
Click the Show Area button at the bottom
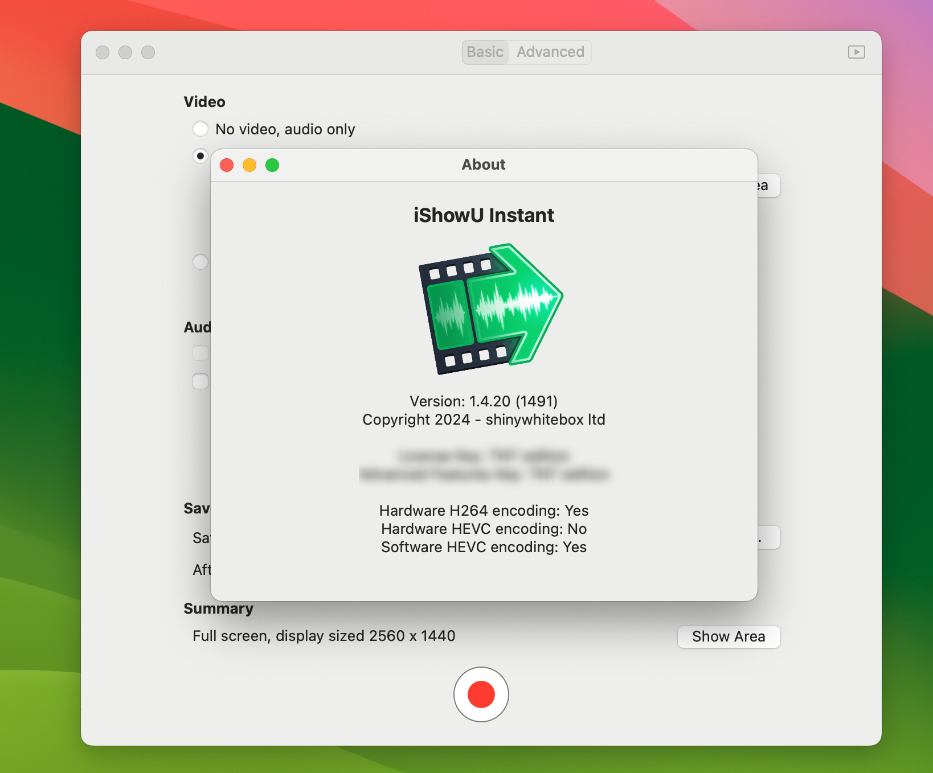(x=729, y=636)
